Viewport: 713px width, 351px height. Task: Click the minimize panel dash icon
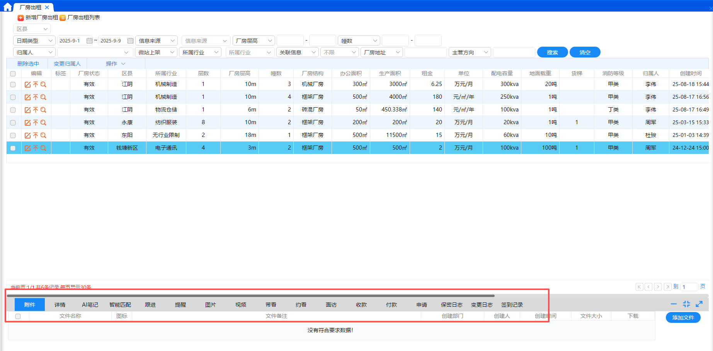click(674, 304)
